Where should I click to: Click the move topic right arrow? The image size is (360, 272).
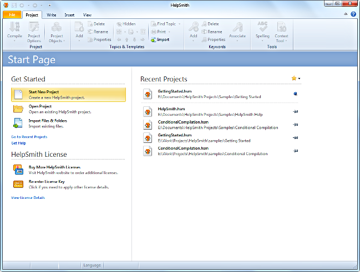click(143, 39)
